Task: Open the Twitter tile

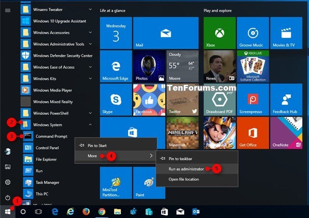Action: pos(183,100)
